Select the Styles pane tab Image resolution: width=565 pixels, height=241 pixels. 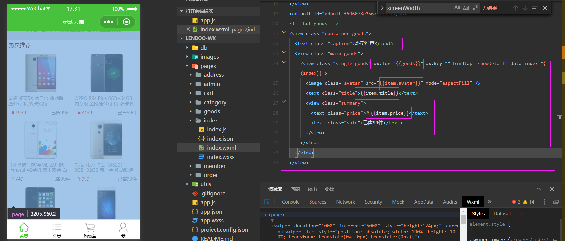tap(478, 214)
